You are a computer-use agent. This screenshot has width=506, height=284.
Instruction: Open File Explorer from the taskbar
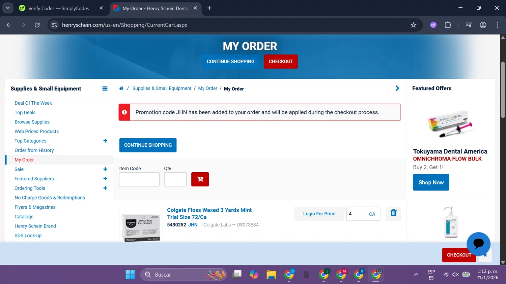(271, 275)
